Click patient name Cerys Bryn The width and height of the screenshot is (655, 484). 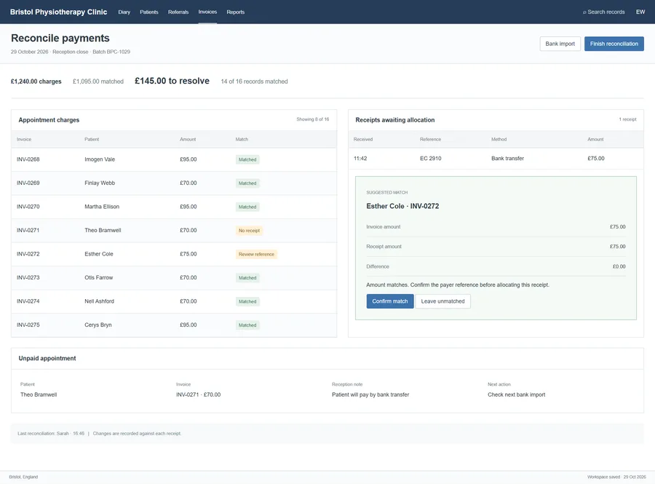pyautogui.click(x=98, y=325)
